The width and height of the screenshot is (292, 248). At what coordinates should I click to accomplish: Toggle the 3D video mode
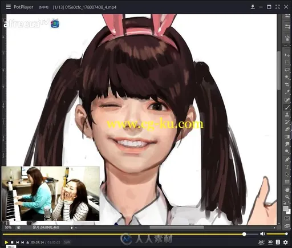270,242
